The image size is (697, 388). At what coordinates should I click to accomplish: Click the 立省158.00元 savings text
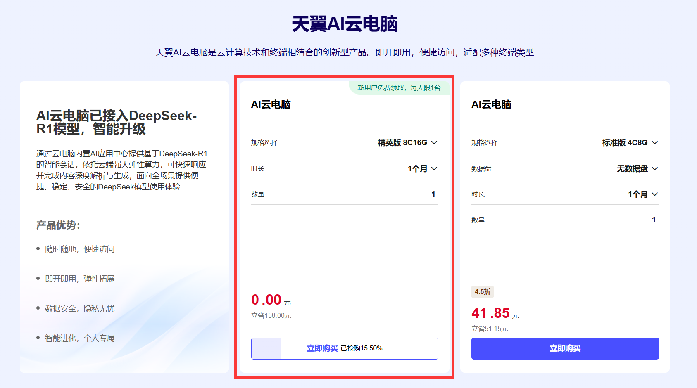pyautogui.click(x=271, y=316)
